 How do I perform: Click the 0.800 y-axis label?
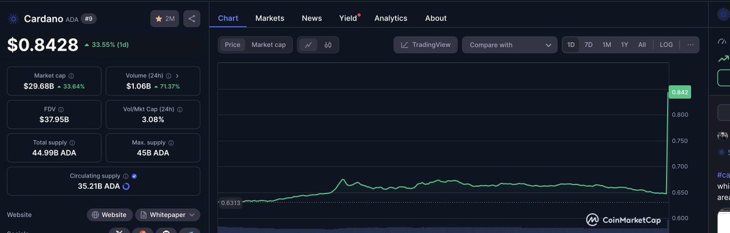point(680,114)
